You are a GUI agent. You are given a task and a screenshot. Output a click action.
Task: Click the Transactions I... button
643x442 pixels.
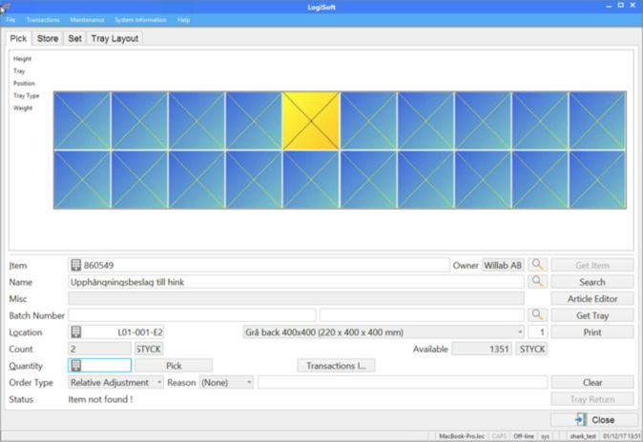pyautogui.click(x=336, y=366)
